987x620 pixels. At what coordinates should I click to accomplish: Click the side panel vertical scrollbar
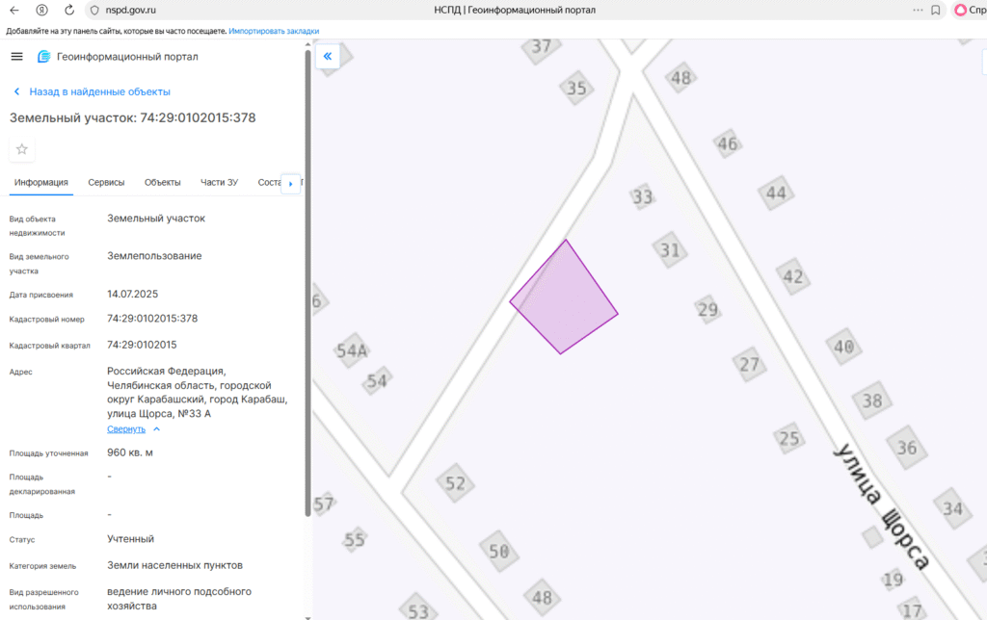pyautogui.click(x=307, y=283)
